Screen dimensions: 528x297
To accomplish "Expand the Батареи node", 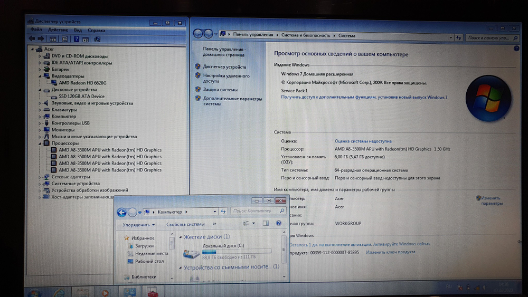I will tap(40, 70).
